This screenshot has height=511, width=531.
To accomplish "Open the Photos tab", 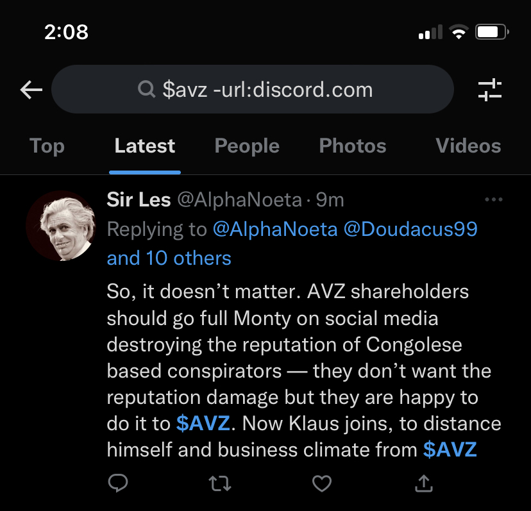I will (x=353, y=146).
